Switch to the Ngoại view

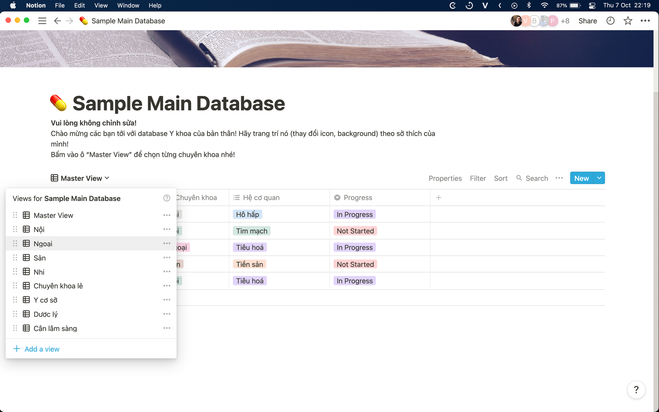click(43, 244)
